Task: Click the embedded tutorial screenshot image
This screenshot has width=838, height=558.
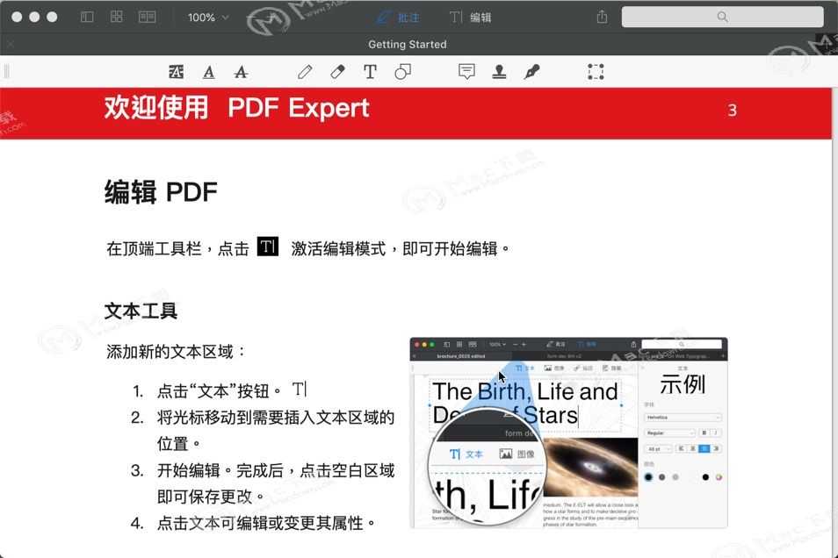Action: coord(568,433)
